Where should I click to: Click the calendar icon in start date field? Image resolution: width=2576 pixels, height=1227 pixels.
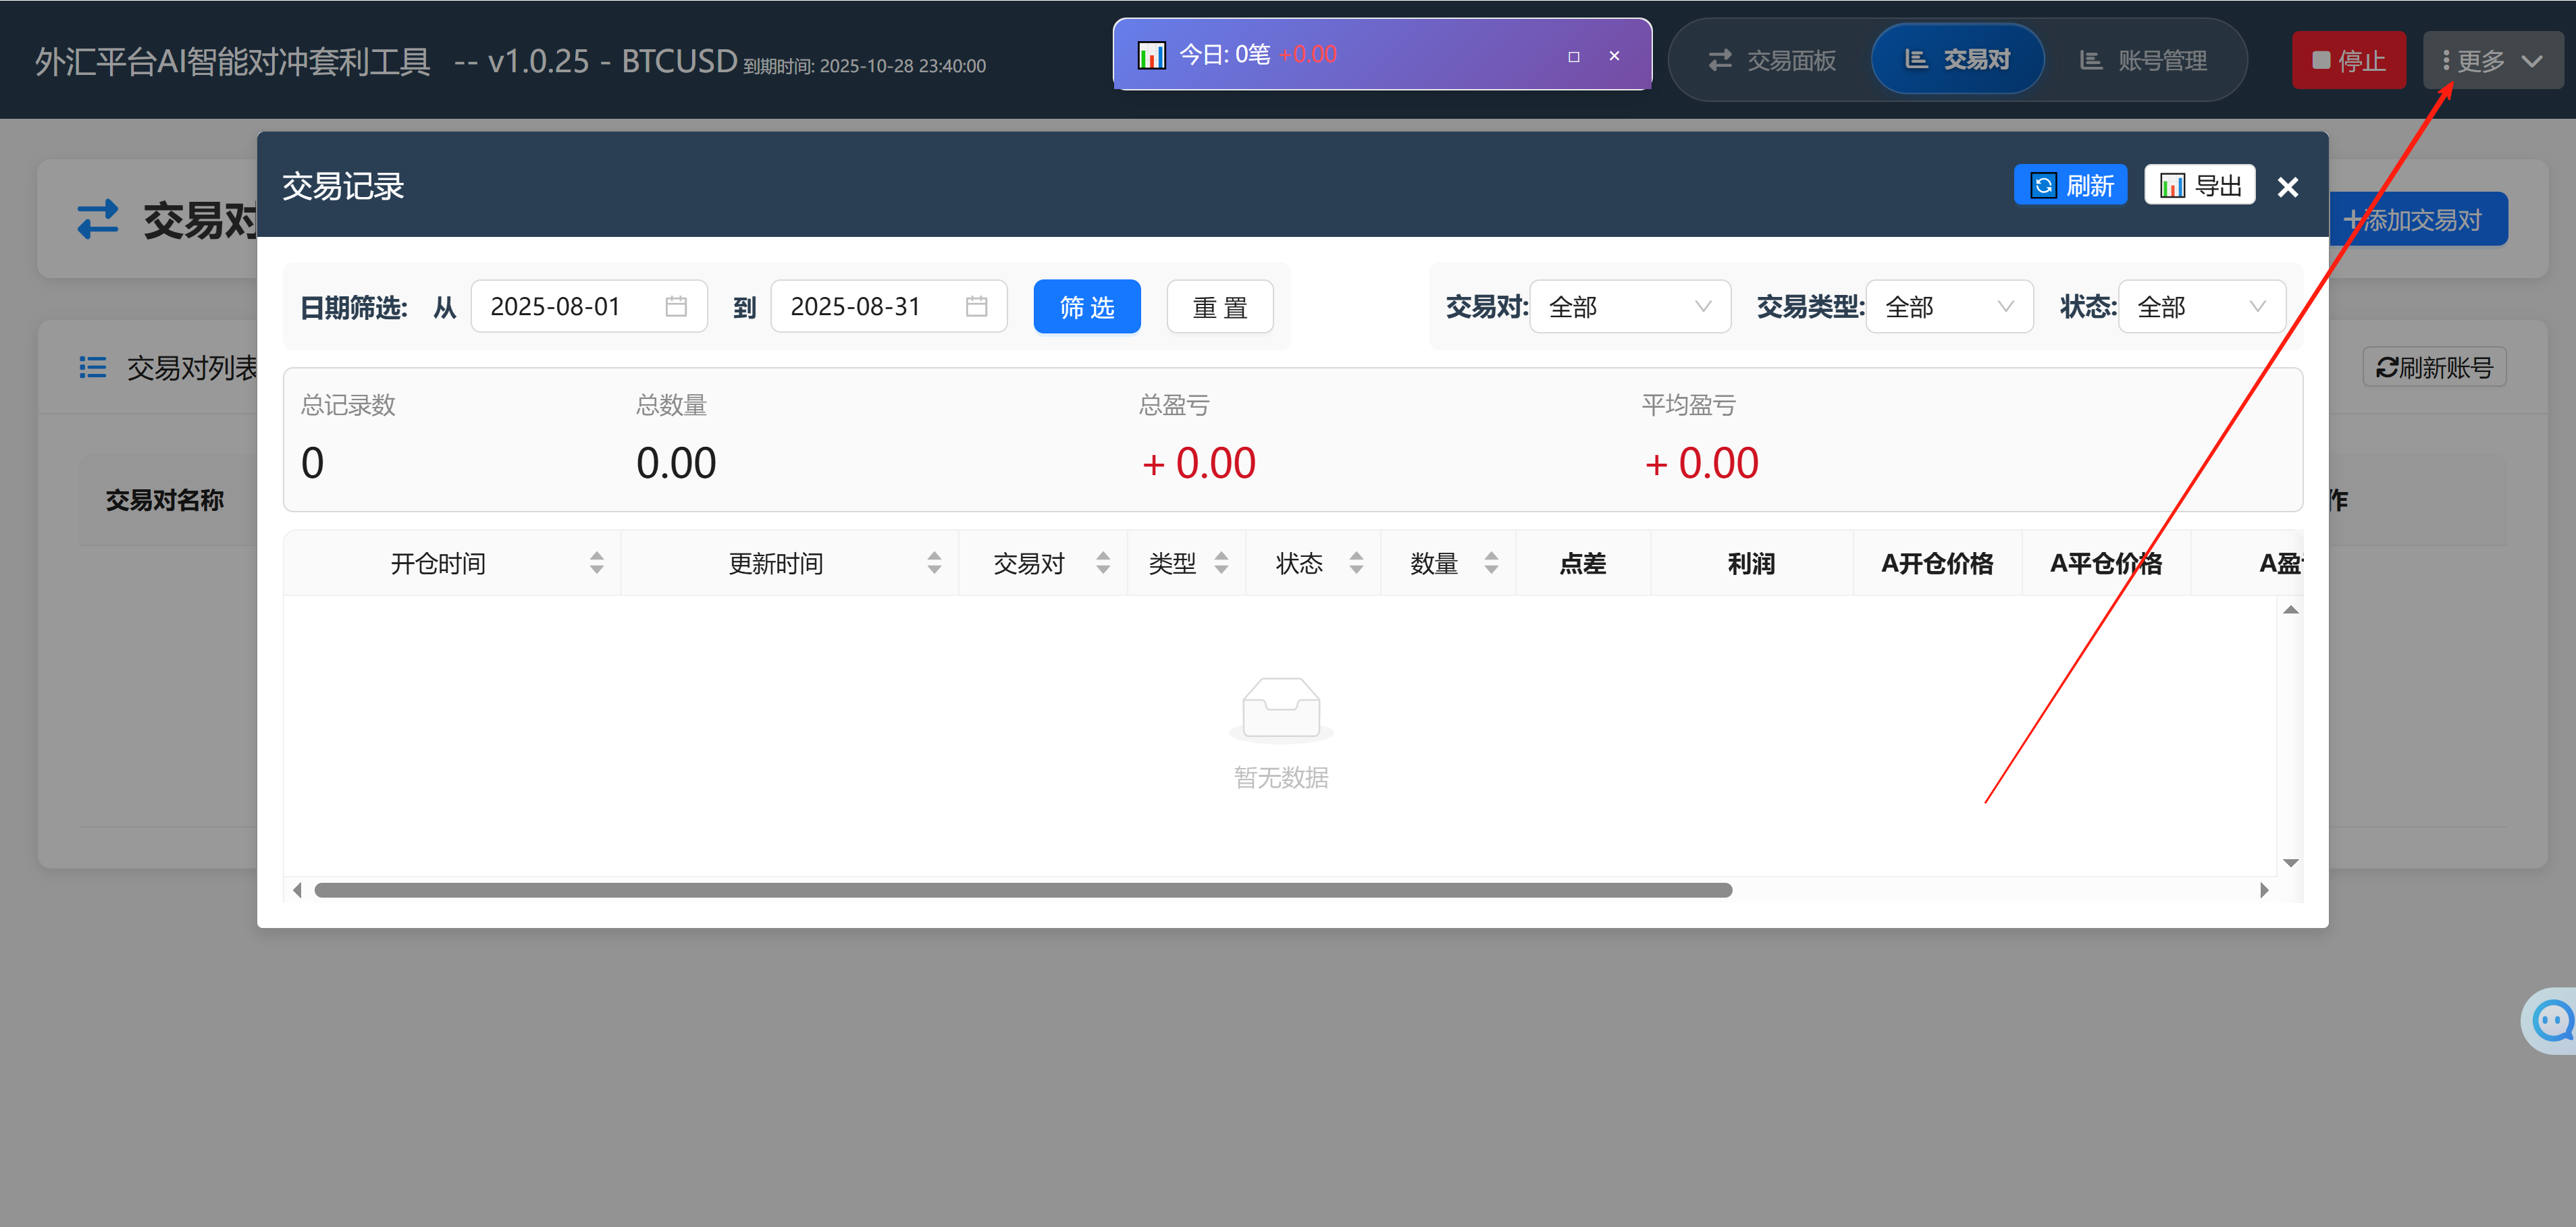[x=676, y=306]
